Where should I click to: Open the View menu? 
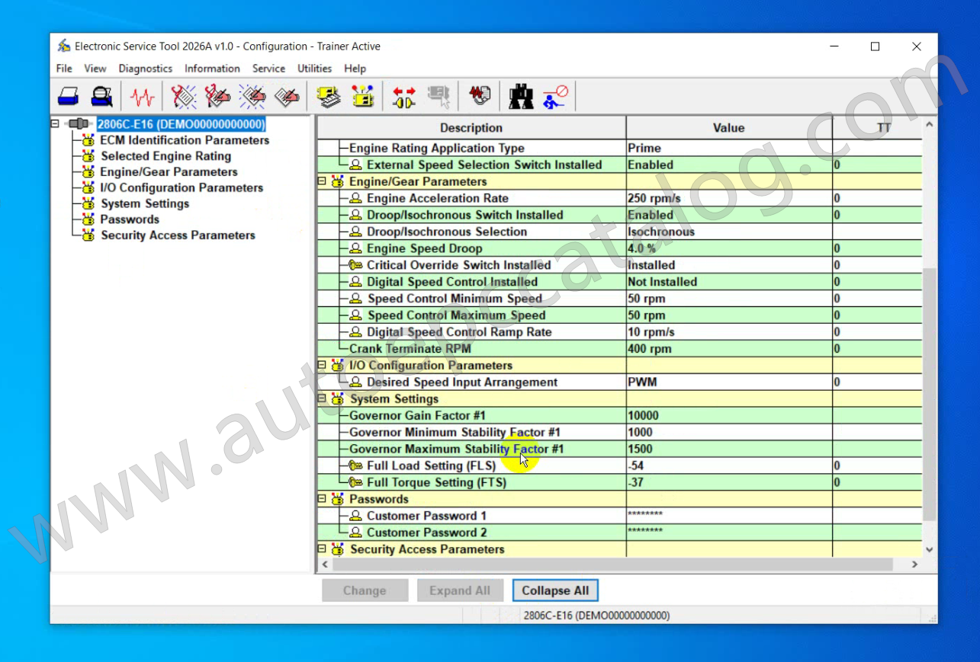coord(95,69)
